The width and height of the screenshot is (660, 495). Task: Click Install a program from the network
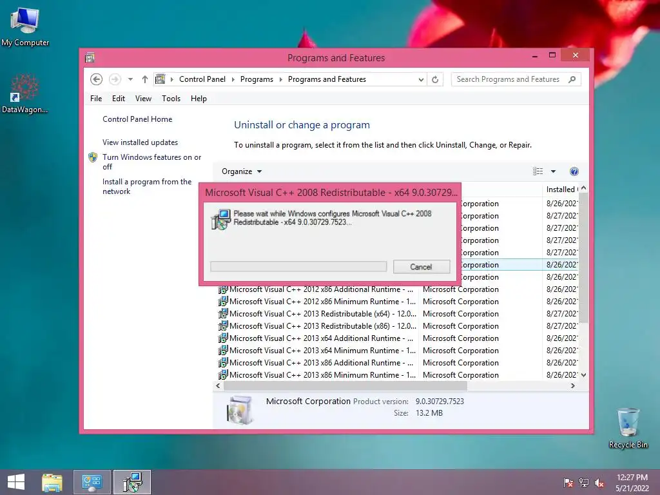pos(147,186)
